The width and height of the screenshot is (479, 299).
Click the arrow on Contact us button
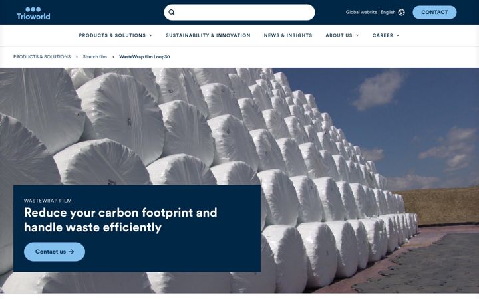[x=71, y=252]
